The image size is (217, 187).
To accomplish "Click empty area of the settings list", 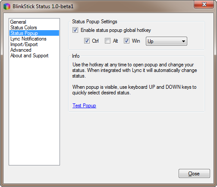I will (34, 112).
